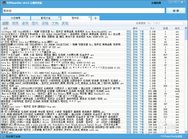Screen dimensions: 188x139
Task: Switch to the 今日推荐 tab
Action: pos(15,18)
